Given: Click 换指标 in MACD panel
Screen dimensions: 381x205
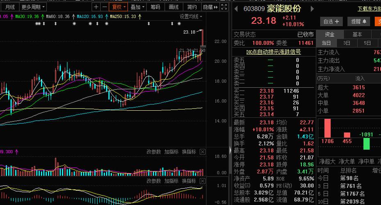Looking at the screenshot, I should click(189, 181).
